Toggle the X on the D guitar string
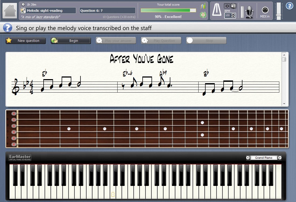 14,132
